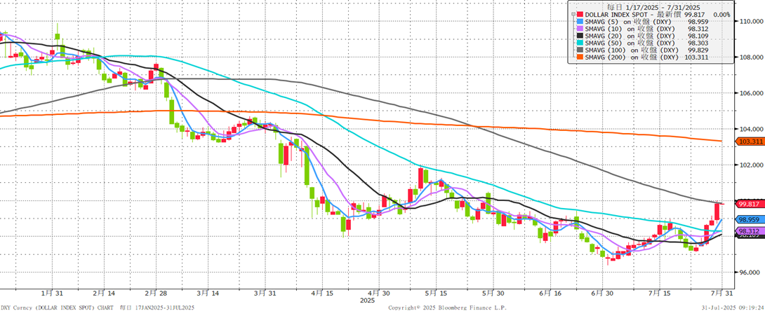Click the purple SMAVG (10) color swatch
The width and height of the screenshot is (765, 311).
point(580,29)
